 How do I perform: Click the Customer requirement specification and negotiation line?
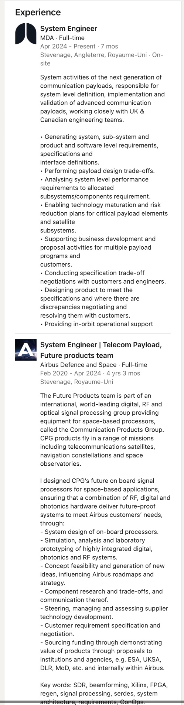click(x=100, y=630)
